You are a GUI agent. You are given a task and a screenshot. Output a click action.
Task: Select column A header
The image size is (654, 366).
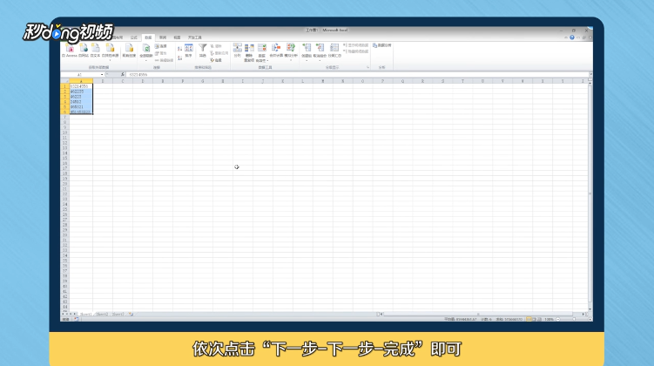click(81, 81)
